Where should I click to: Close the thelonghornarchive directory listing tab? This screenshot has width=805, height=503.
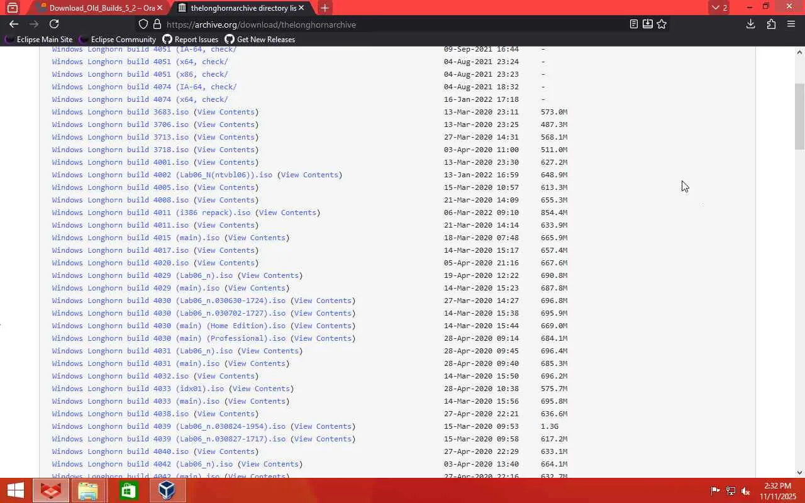click(302, 8)
